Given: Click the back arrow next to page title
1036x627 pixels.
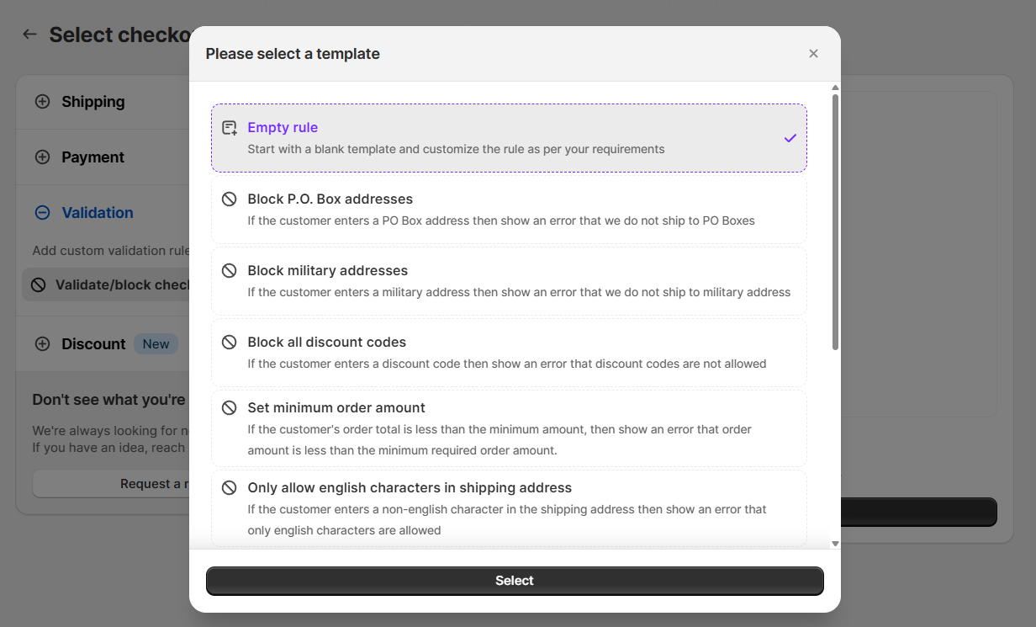Looking at the screenshot, I should [30, 35].
